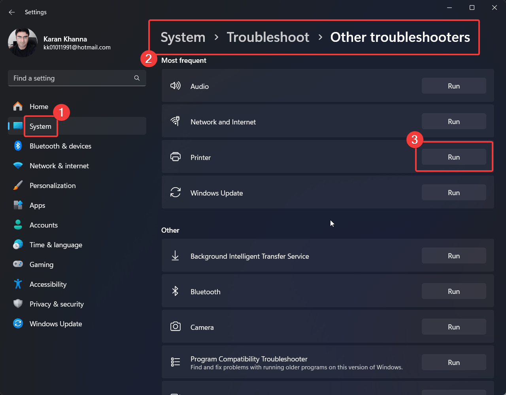Run the Audio troubleshooter
The width and height of the screenshot is (506, 395).
pyautogui.click(x=453, y=86)
